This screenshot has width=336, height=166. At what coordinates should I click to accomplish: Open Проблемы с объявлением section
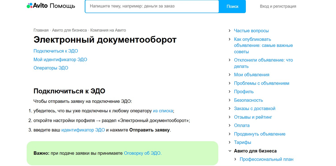pos(262,83)
